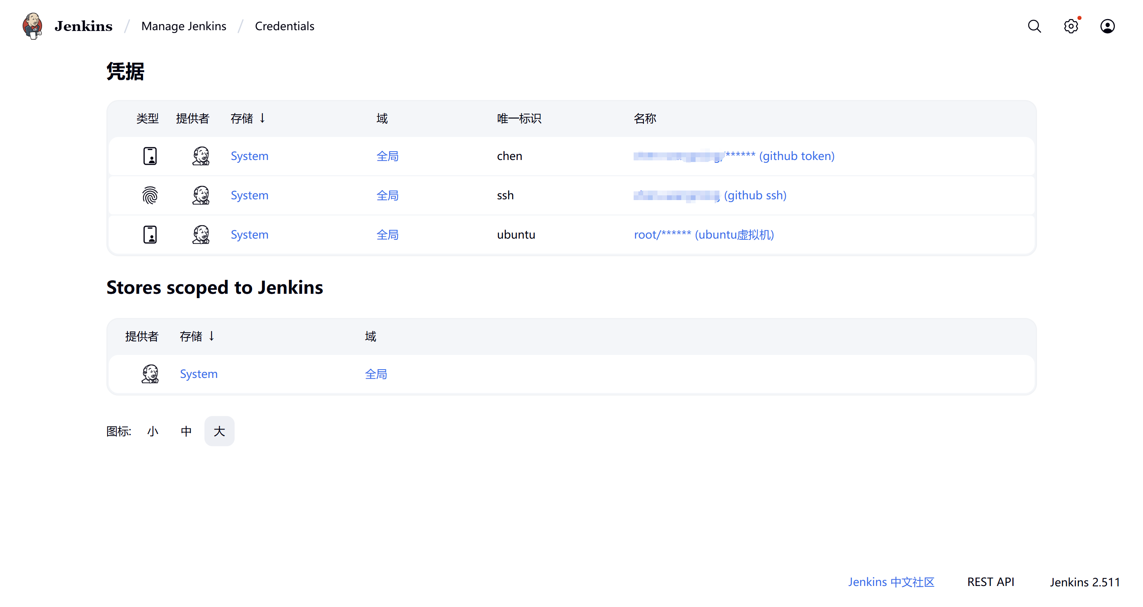Open the user account icon
The image size is (1143, 607).
pyautogui.click(x=1107, y=26)
